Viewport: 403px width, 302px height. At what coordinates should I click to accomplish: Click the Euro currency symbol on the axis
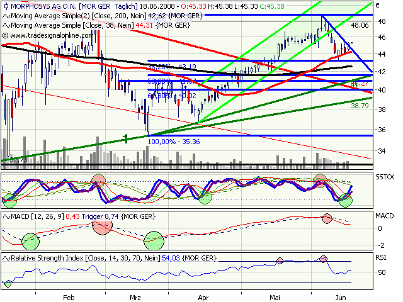click(377, 6)
